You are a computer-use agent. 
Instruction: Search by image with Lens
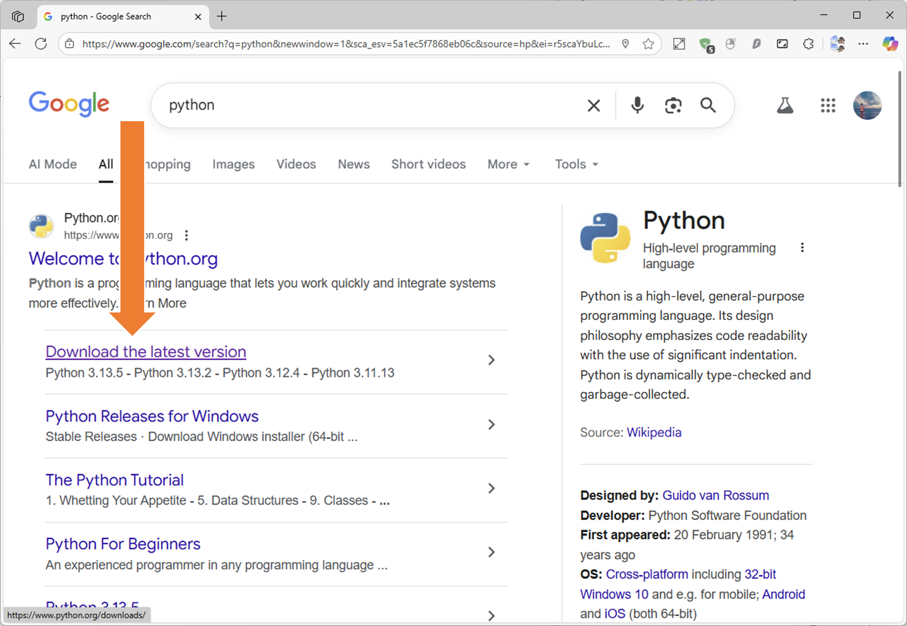[673, 105]
